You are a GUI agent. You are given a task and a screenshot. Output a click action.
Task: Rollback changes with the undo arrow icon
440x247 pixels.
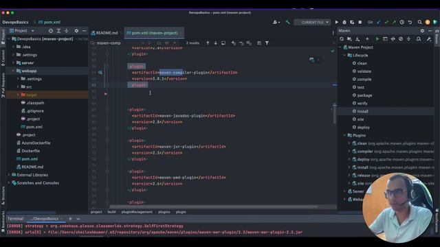coord(410,22)
